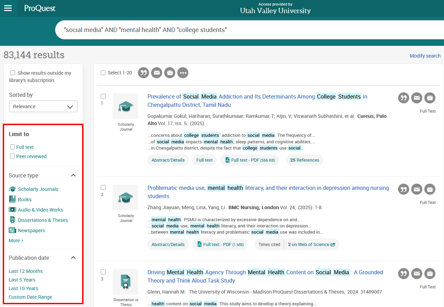Click the Dissertations & Theses icon in the sidebar
The height and width of the screenshot is (307, 444).
12,220
